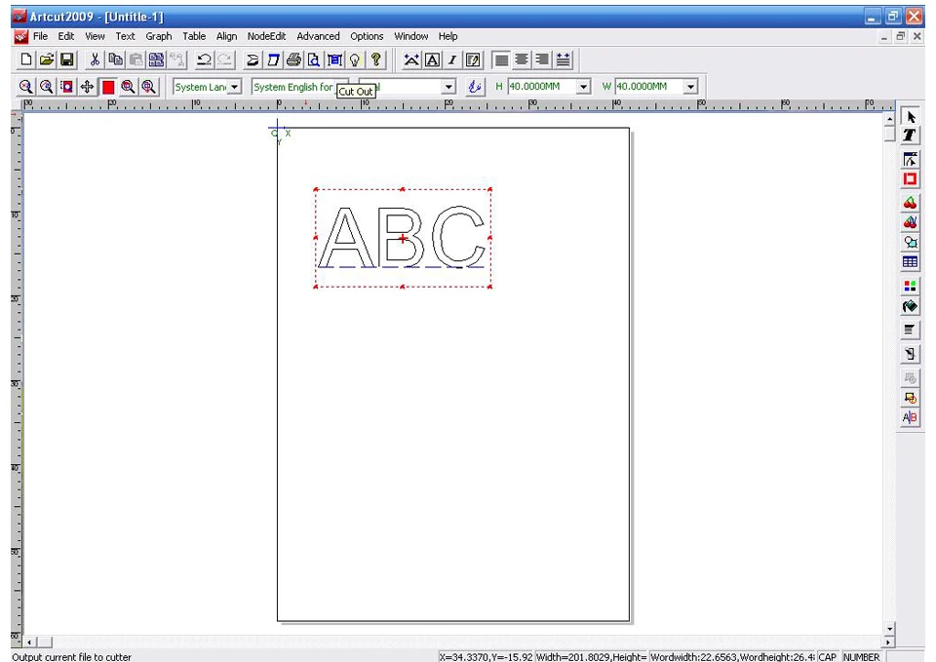This screenshot has height=662, width=936.
Task: Open the Options menu
Action: pyautogui.click(x=367, y=36)
